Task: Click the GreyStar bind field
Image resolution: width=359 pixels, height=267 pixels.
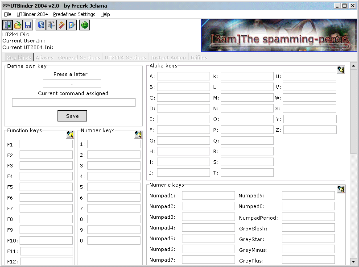Action: coord(308,238)
